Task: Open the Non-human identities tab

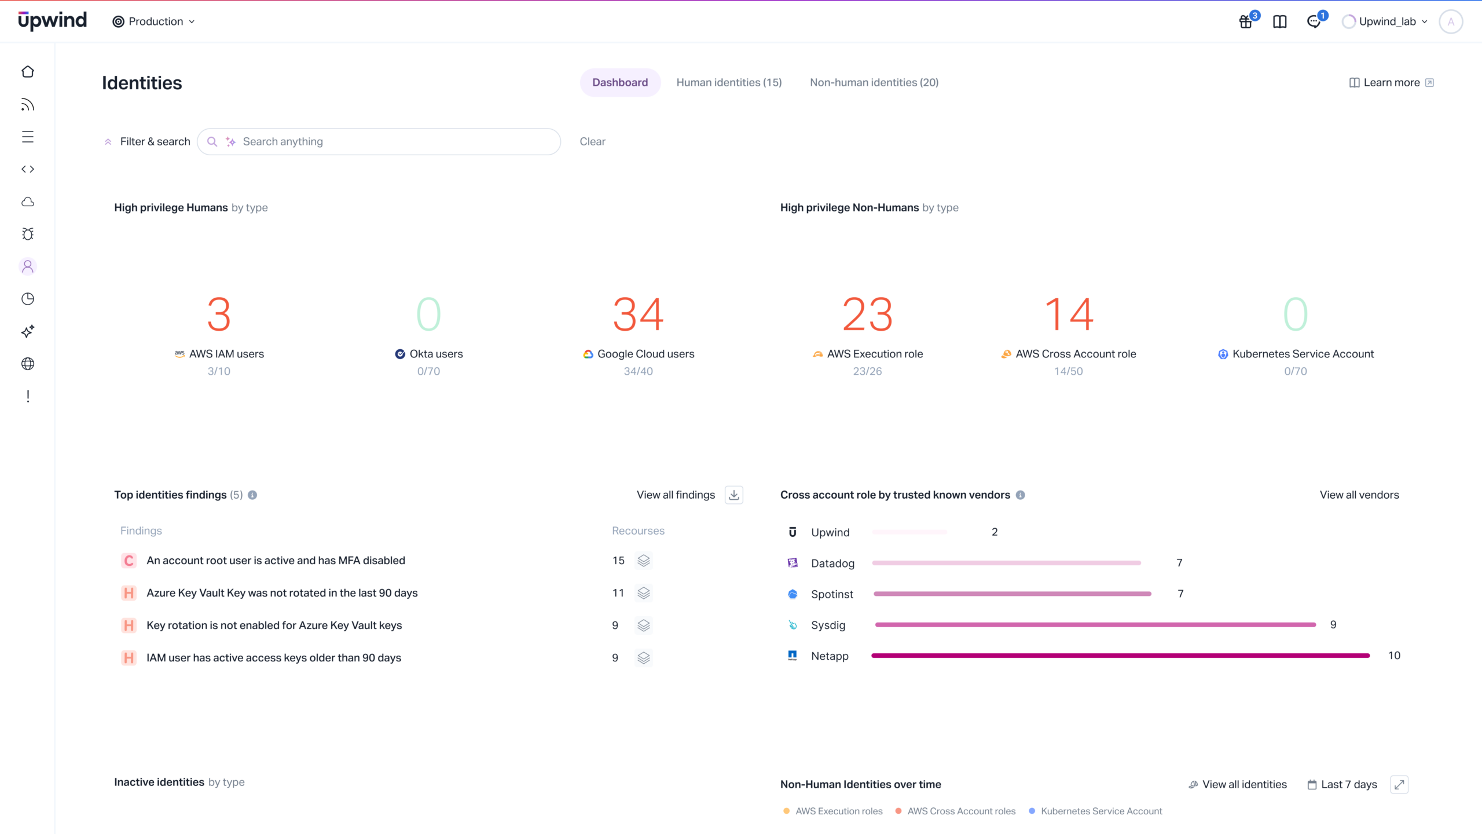Action: point(874,82)
